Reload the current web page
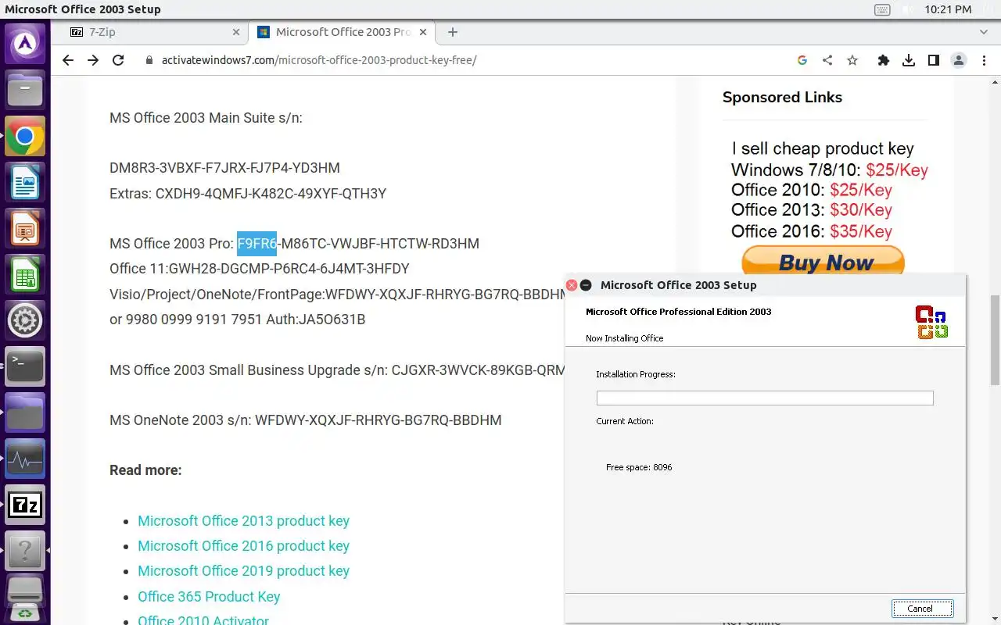This screenshot has height=625, width=1001. (x=118, y=60)
